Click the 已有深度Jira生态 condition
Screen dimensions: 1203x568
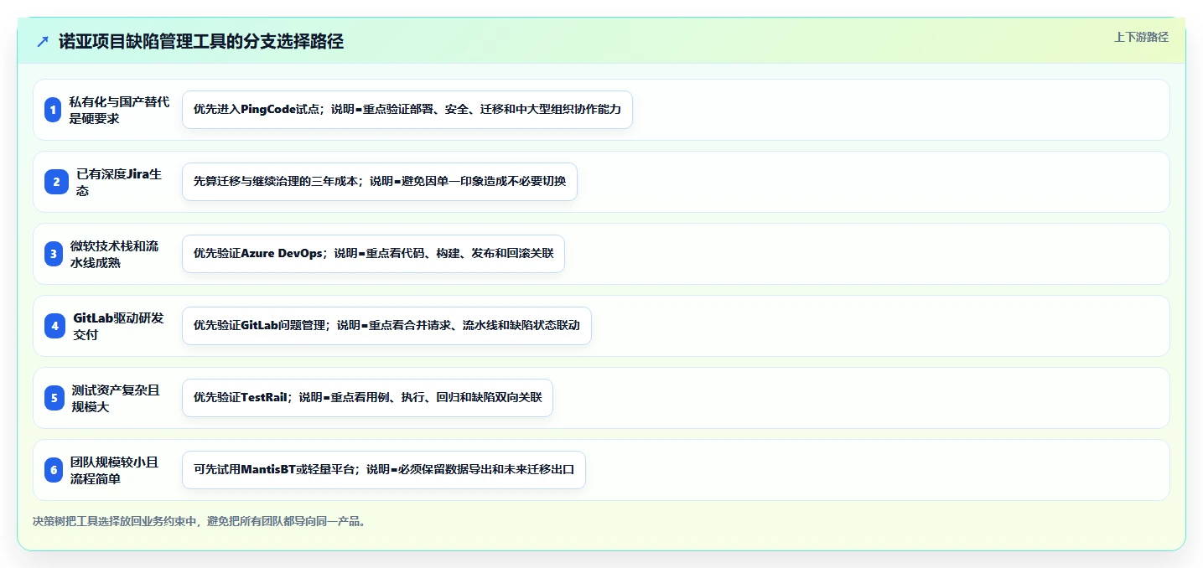[x=119, y=182]
